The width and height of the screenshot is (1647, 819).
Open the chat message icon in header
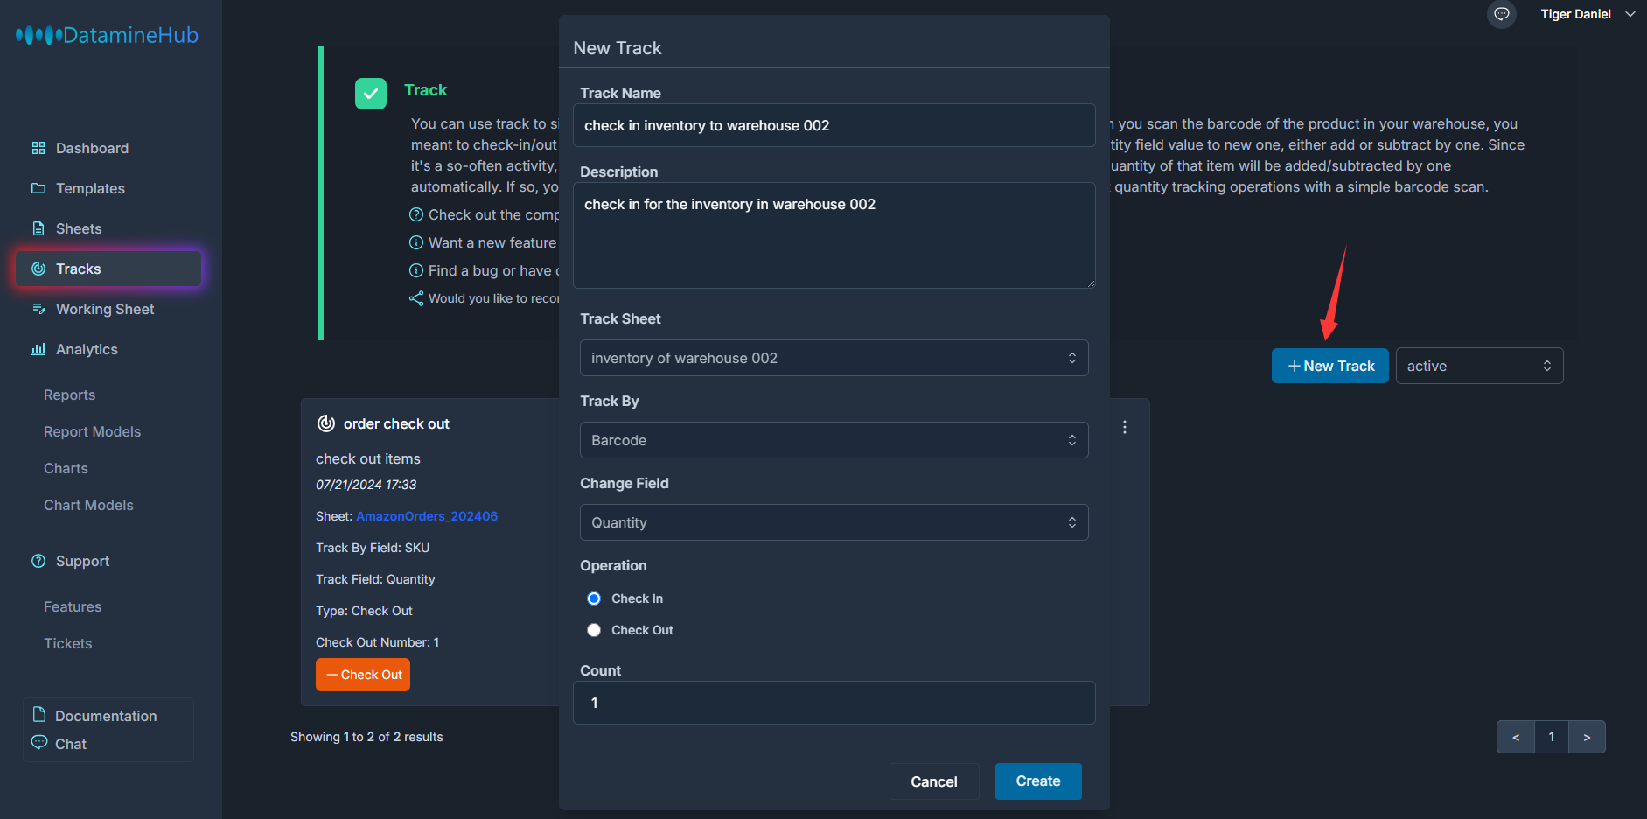(1502, 14)
